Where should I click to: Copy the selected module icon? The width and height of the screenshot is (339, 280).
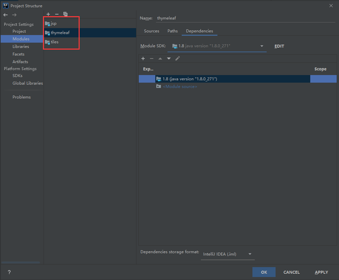(x=65, y=14)
